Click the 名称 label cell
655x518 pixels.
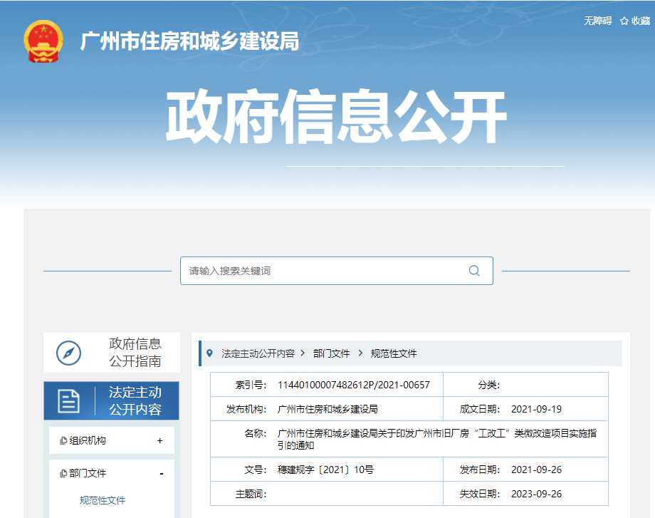255,433
